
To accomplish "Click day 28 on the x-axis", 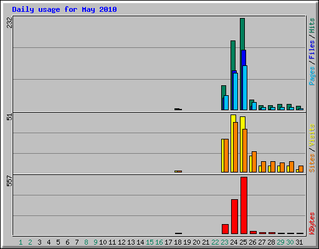I will [271, 242].
